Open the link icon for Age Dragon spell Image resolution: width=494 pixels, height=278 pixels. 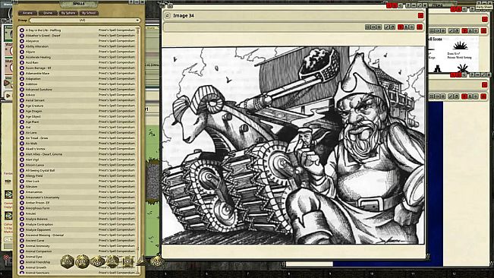pos(22,111)
